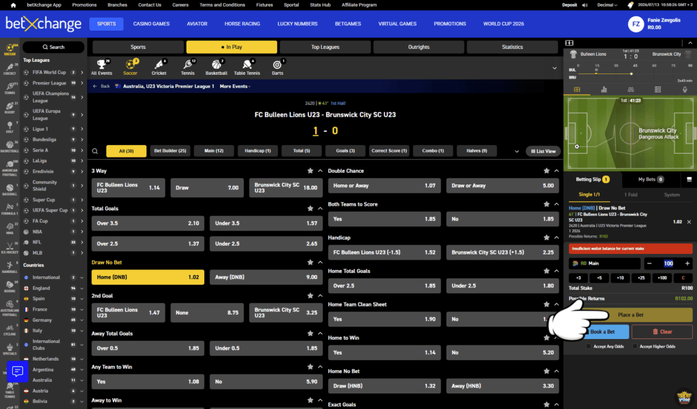This screenshot has width=697, height=409.
Task: Switch to My Bets tab
Action: 651,180
